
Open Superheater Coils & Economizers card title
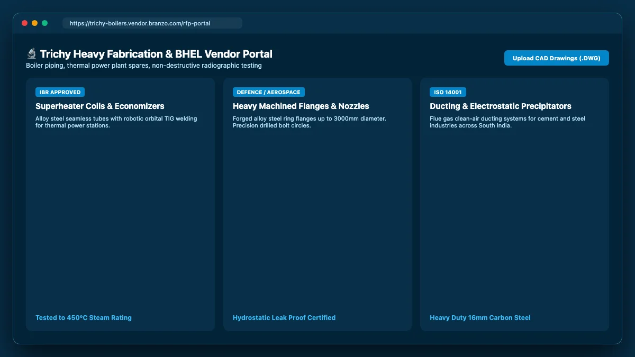point(100,106)
